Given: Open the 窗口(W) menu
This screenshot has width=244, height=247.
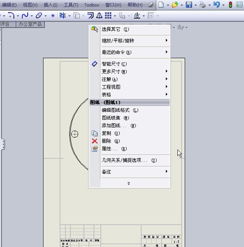Looking at the screenshot, I should coord(113,5).
